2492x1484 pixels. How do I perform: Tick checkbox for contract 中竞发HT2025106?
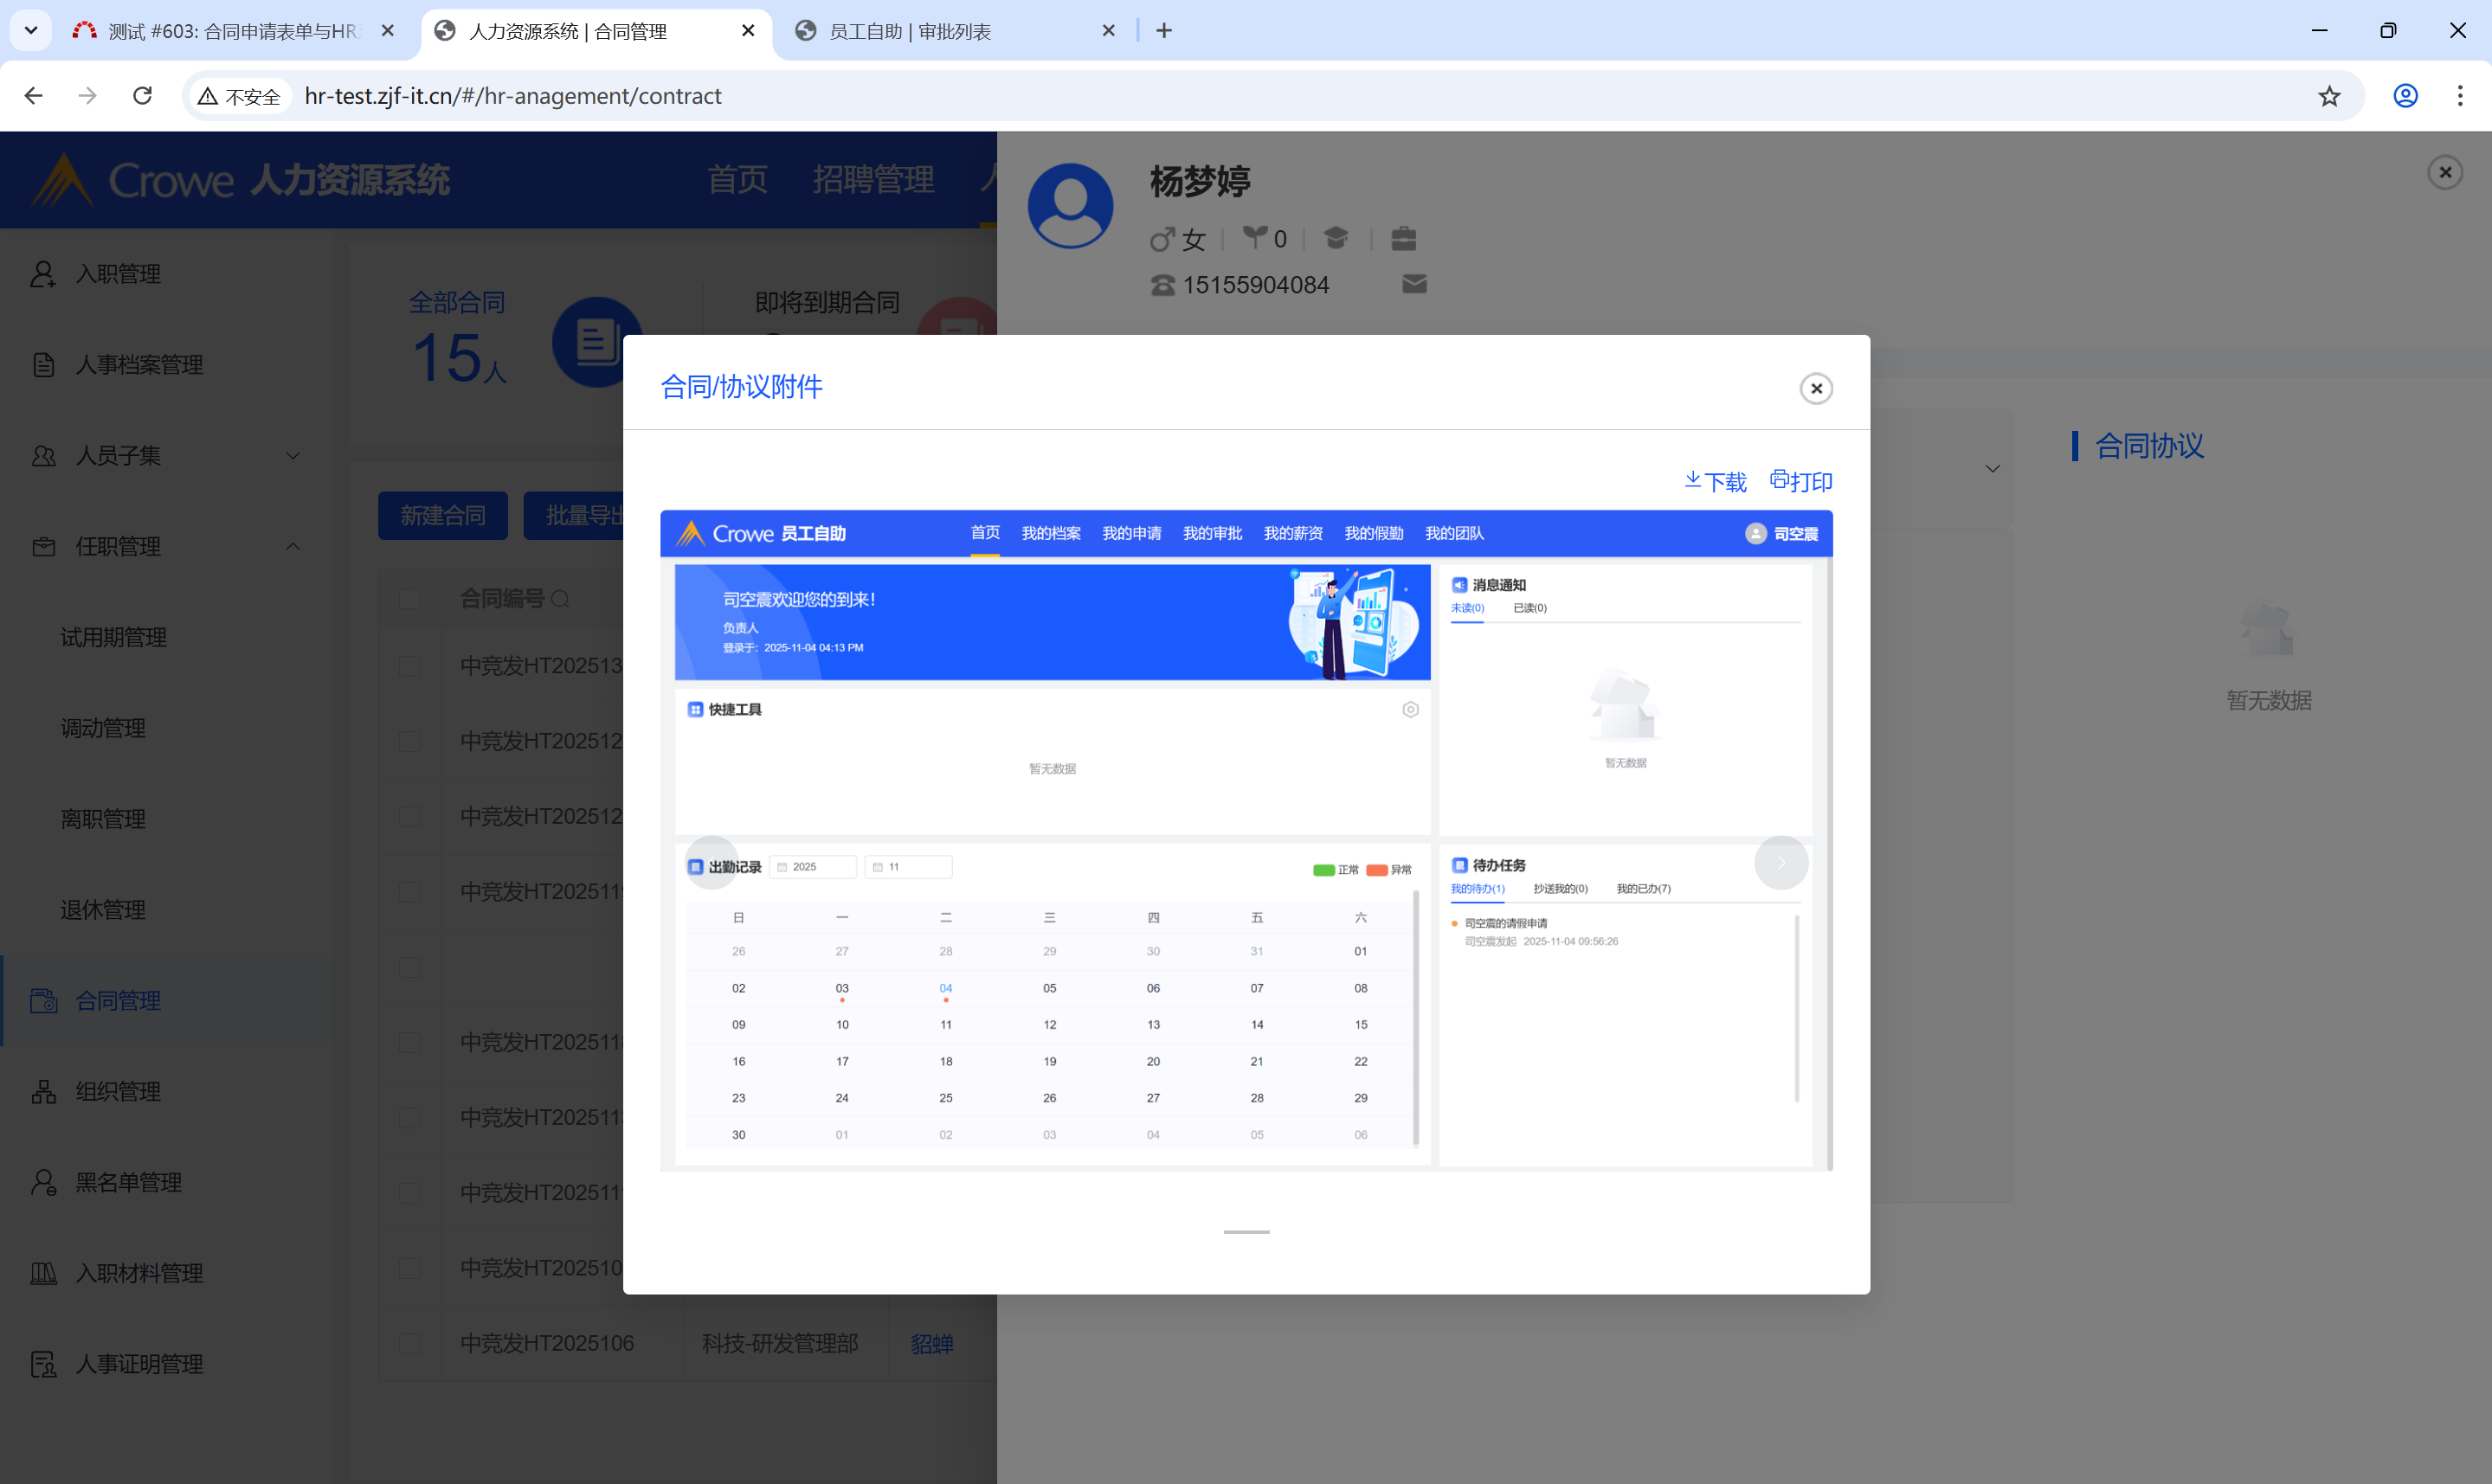coord(409,1344)
